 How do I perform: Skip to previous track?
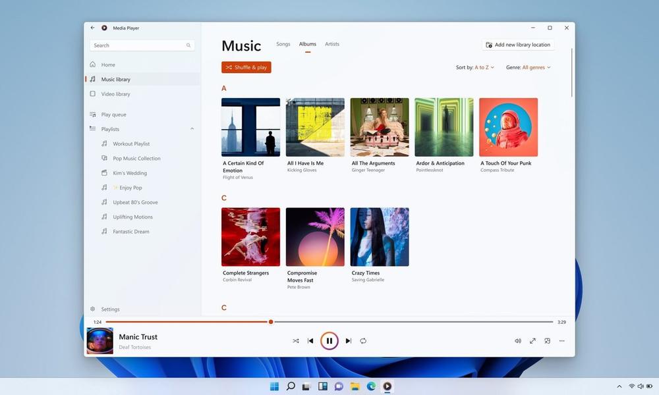(x=310, y=341)
